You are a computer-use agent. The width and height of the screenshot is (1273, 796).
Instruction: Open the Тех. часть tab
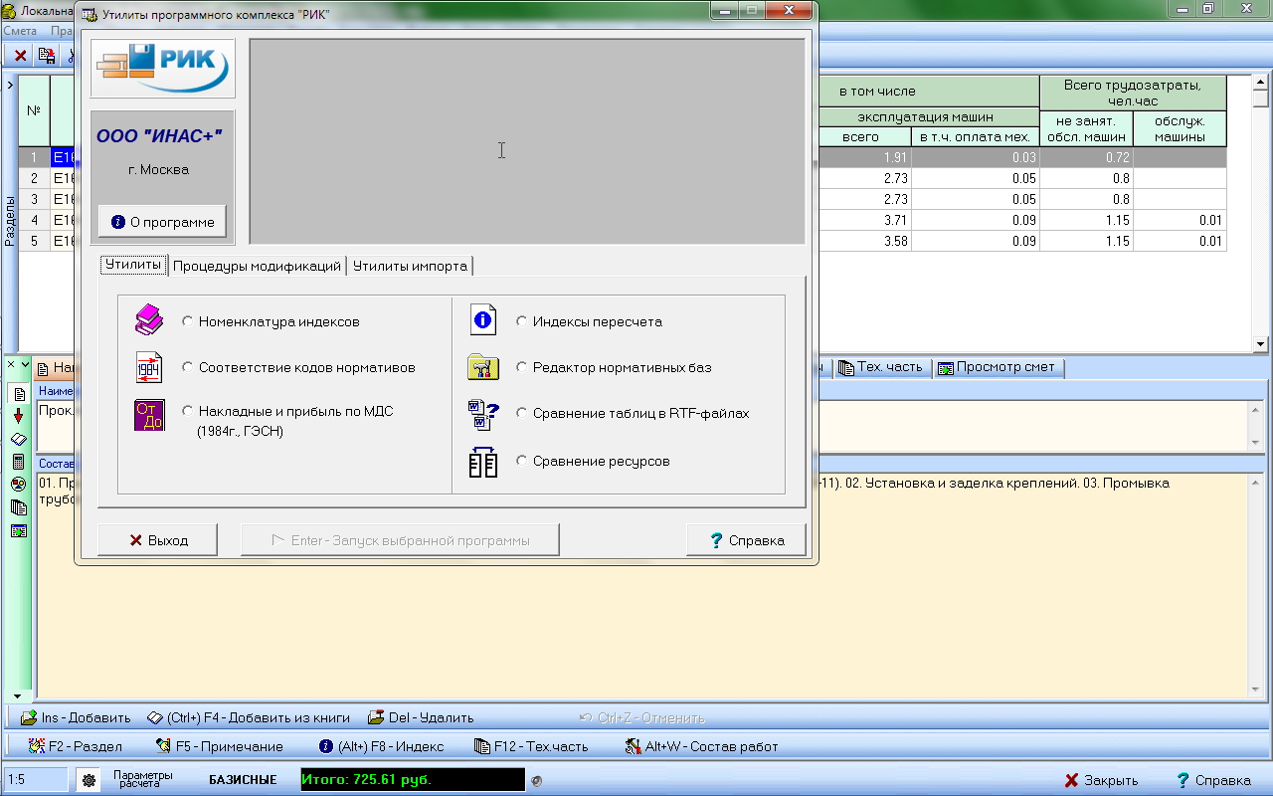880,367
